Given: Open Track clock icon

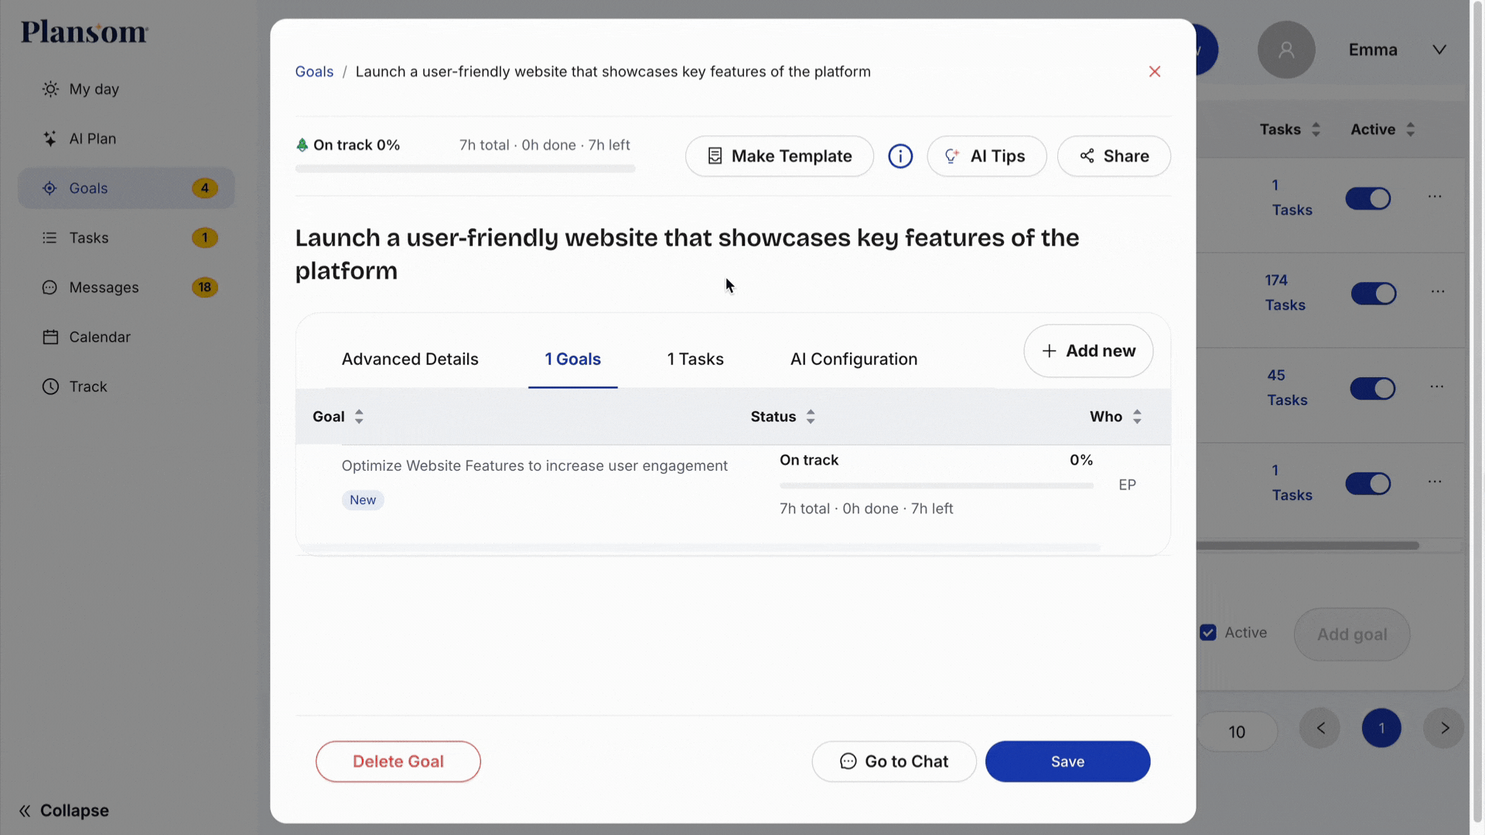Looking at the screenshot, I should coord(50,387).
